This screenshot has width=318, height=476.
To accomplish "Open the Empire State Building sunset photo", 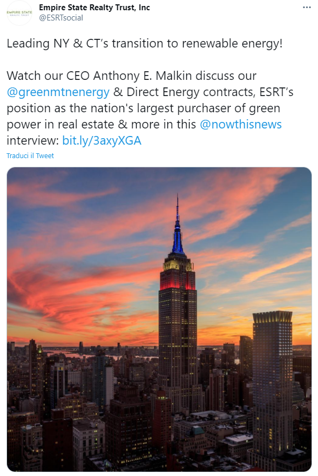I will pyautogui.click(x=159, y=319).
